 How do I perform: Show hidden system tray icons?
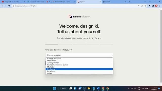pyautogui.click(x=129, y=88)
